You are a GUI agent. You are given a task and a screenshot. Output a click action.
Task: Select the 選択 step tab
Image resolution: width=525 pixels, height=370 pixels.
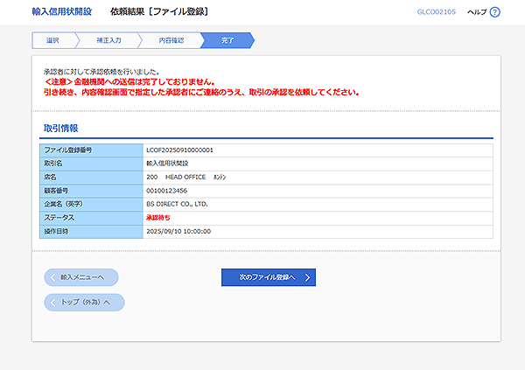[x=52, y=40]
